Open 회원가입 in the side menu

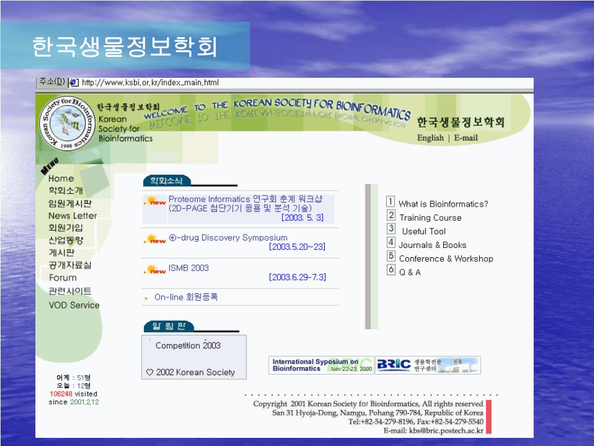[x=66, y=228]
